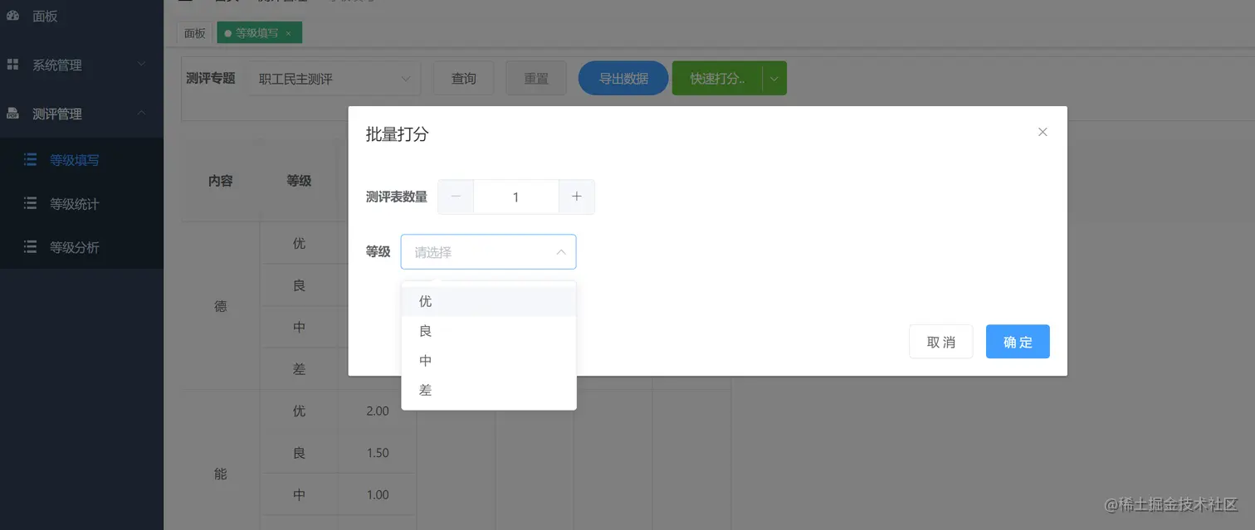This screenshot has height=530, width=1255.
Task: Open the 测评专题 职工民主测评 dropdown
Action: tap(334, 79)
